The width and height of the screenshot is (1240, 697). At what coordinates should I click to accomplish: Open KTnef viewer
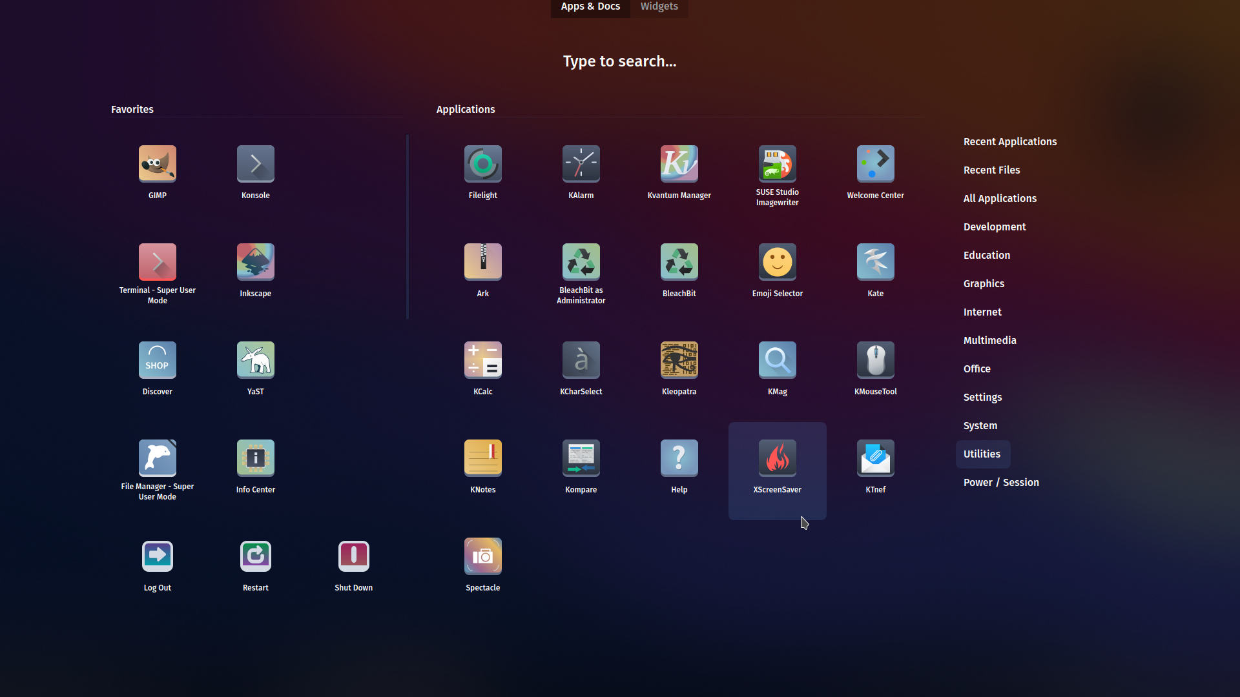point(876,459)
